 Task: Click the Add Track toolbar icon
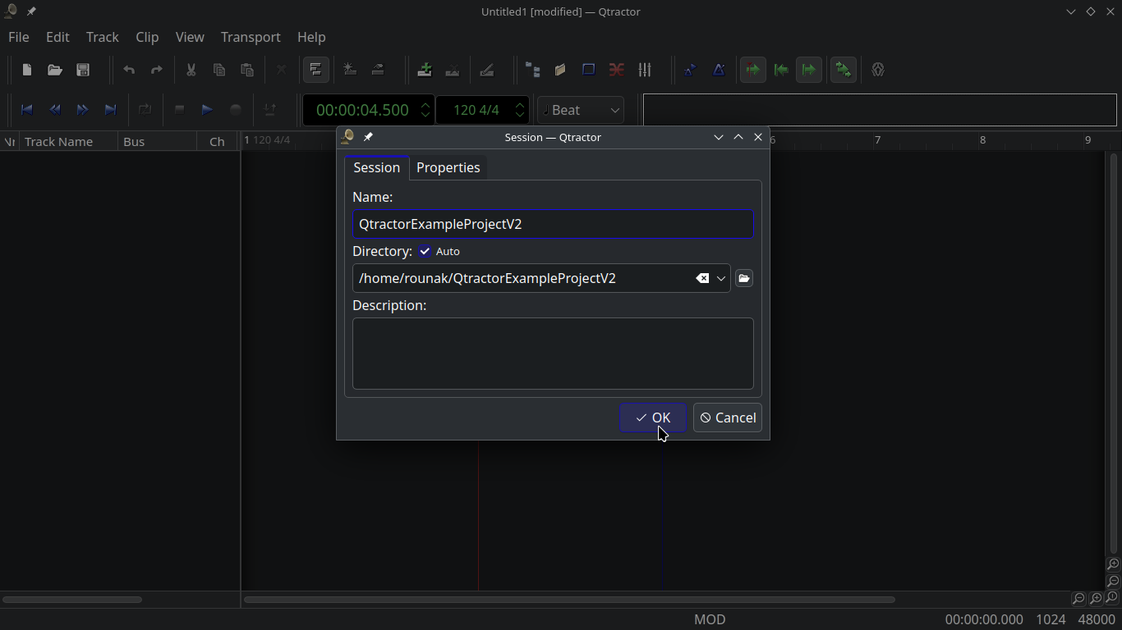[425, 71]
